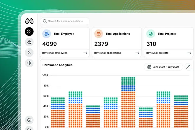Follow the Review all employees link
The height and width of the screenshot is (130, 195).
click(x=55, y=53)
